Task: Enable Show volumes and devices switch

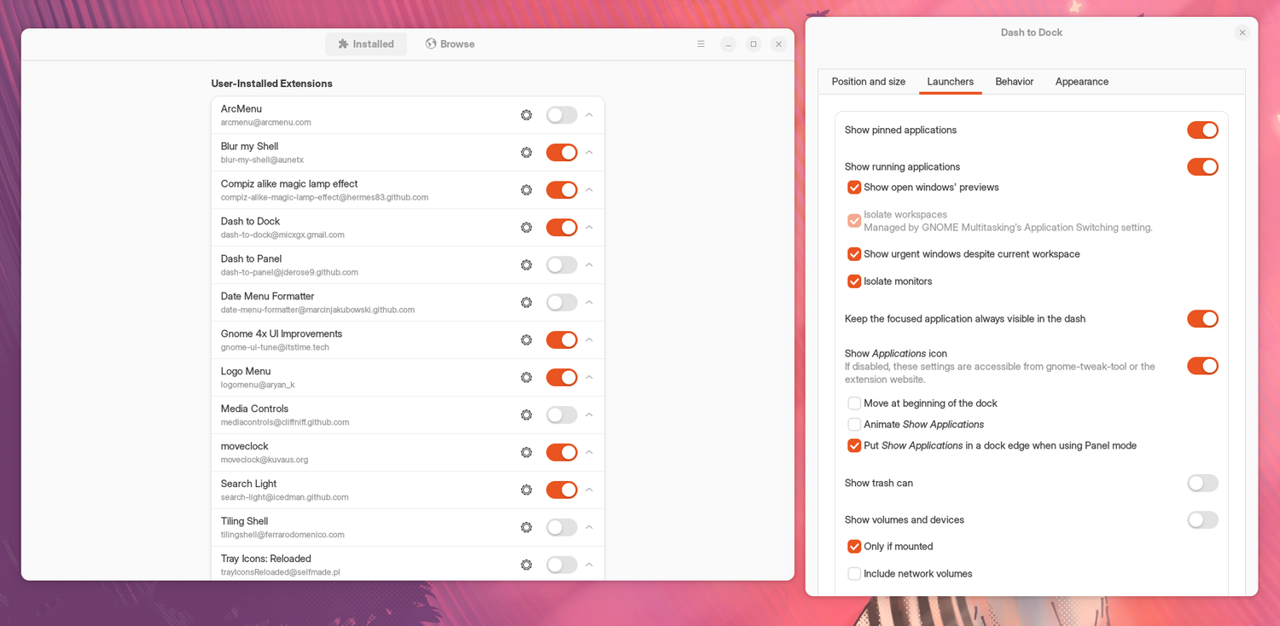Action: point(1202,520)
